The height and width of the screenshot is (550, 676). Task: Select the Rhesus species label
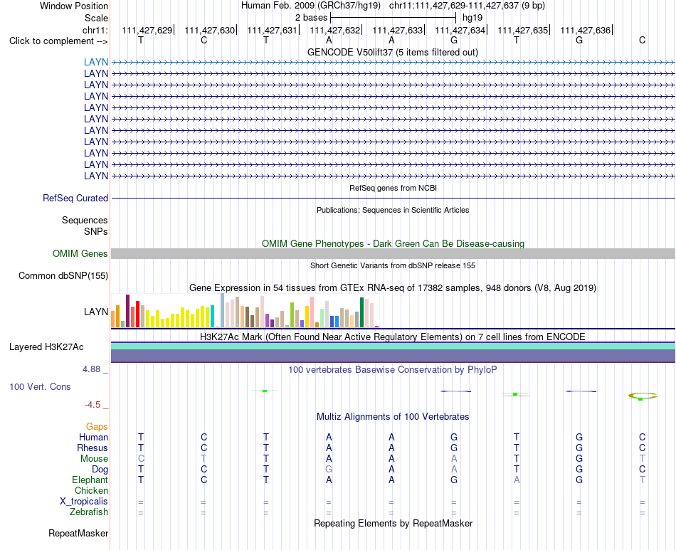[93, 448]
